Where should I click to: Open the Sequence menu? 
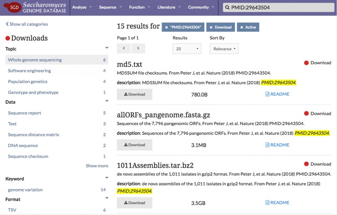110,7
